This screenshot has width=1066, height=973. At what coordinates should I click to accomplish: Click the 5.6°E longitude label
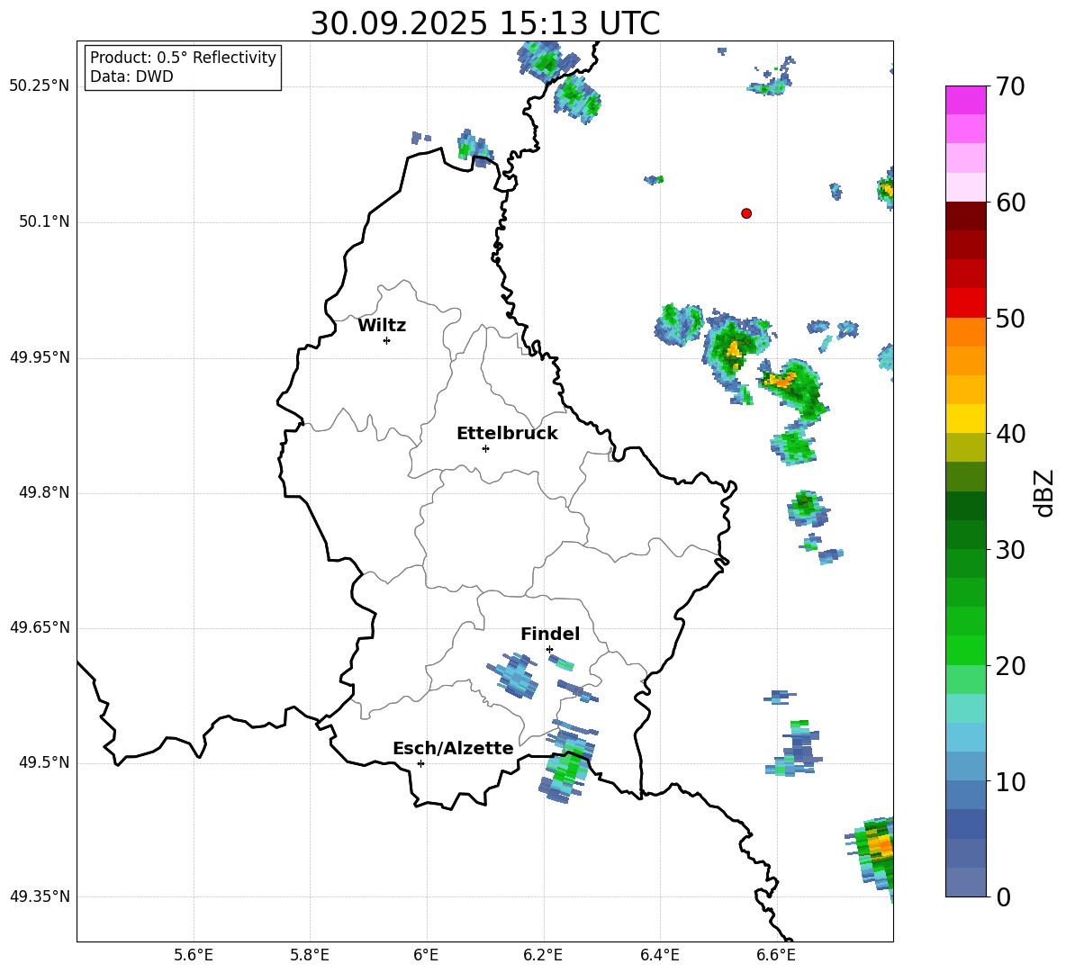tap(194, 956)
